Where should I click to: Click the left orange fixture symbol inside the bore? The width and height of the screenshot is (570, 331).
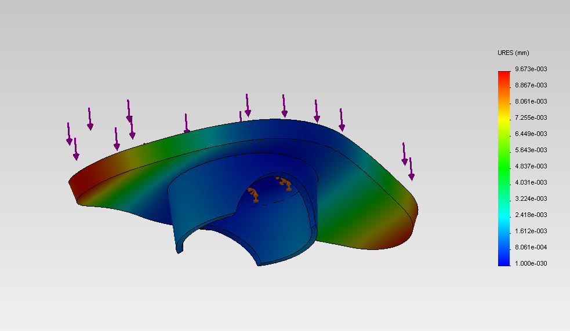coord(254,195)
